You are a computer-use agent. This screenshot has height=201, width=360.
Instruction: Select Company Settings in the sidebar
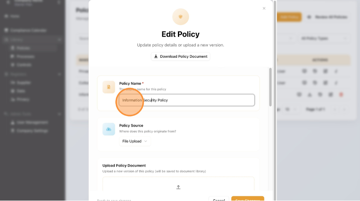(x=32, y=131)
